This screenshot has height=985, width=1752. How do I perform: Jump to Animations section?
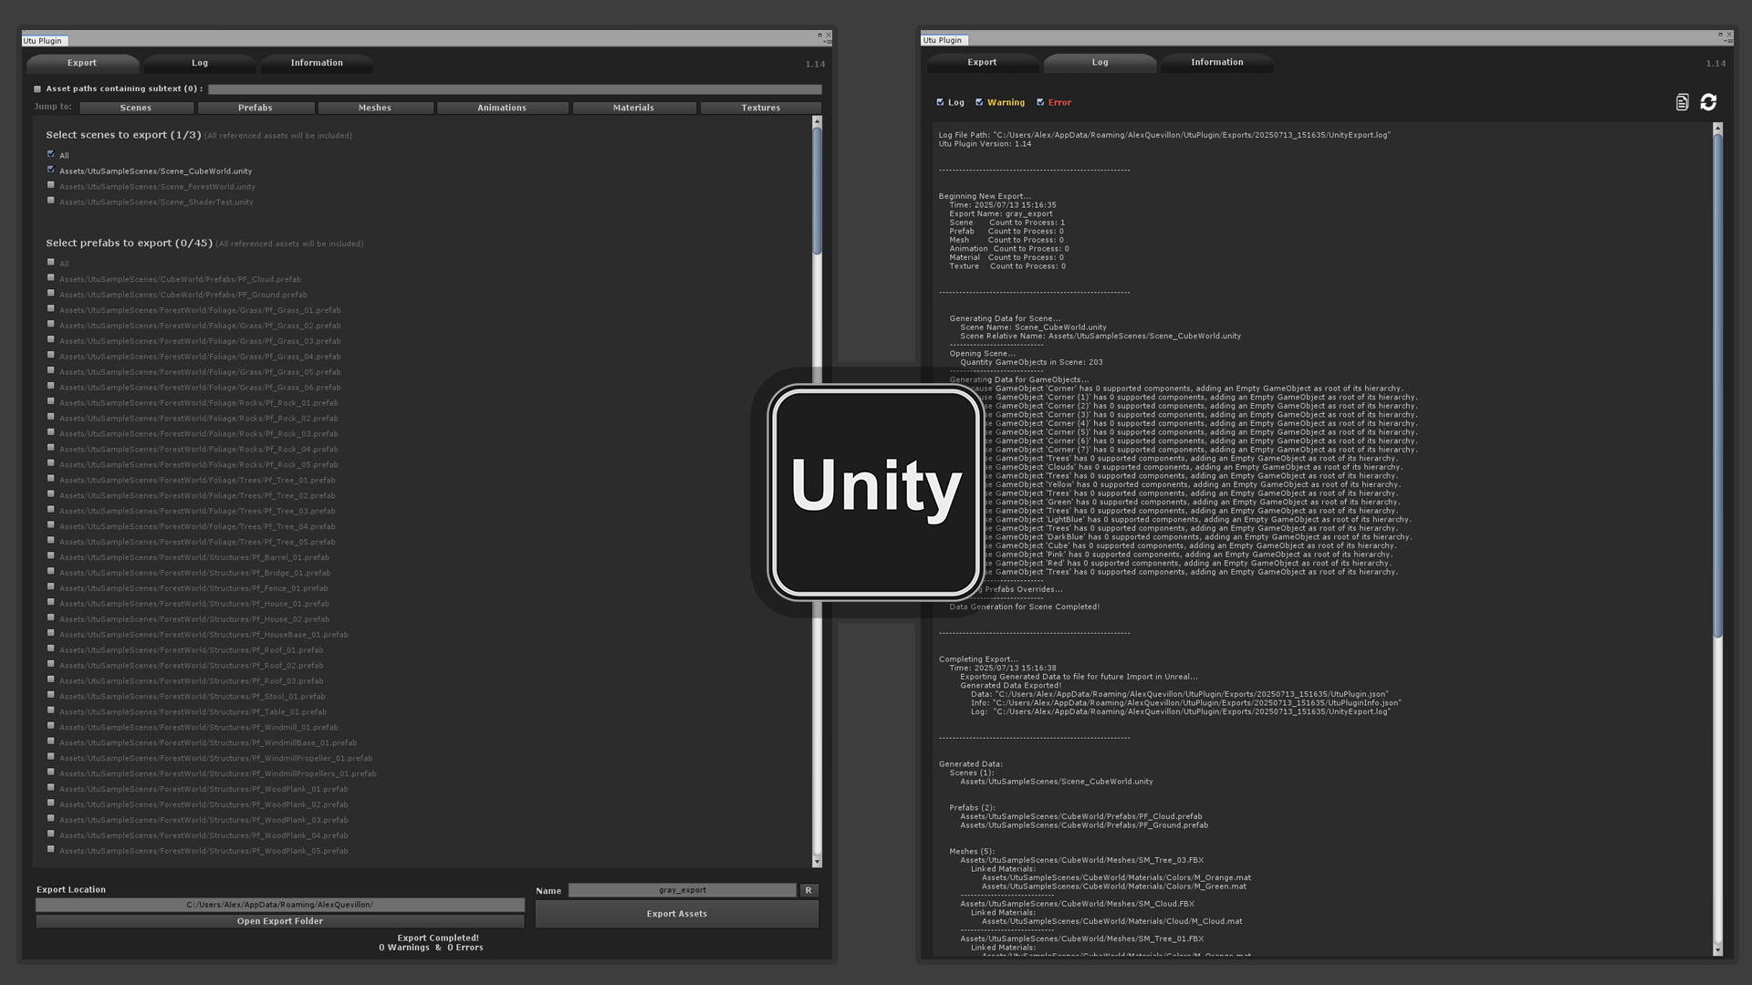coord(502,108)
